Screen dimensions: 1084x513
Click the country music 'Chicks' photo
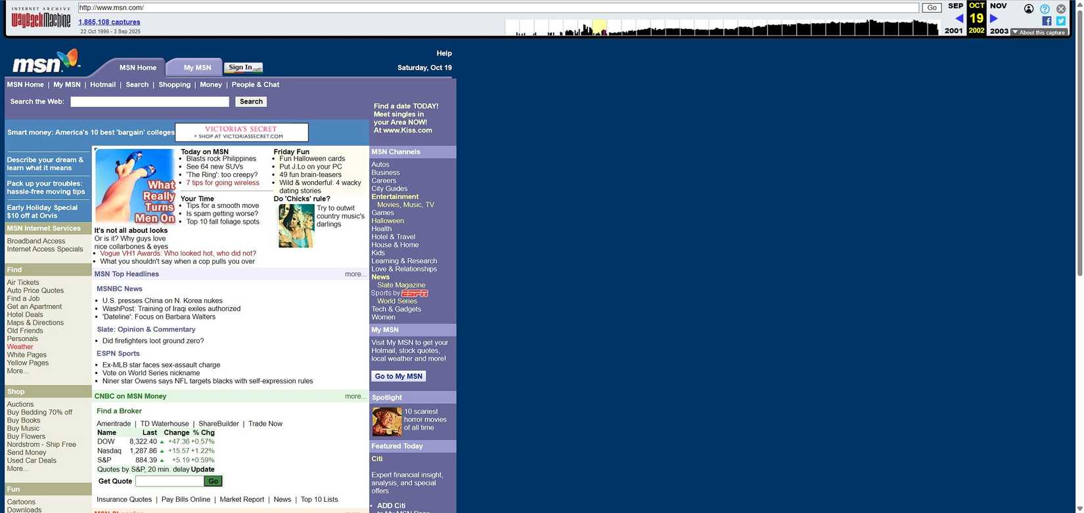pyautogui.click(x=296, y=226)
